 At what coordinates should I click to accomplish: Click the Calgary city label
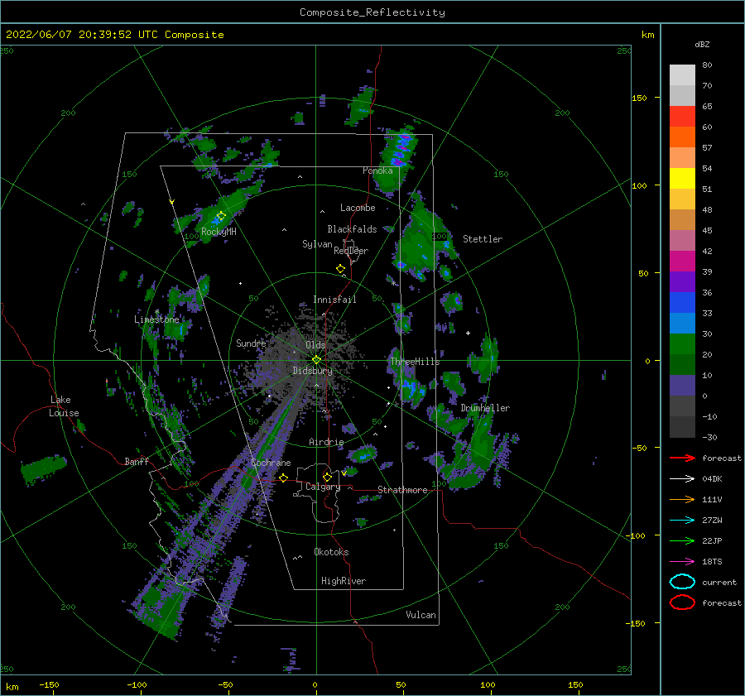323,487
